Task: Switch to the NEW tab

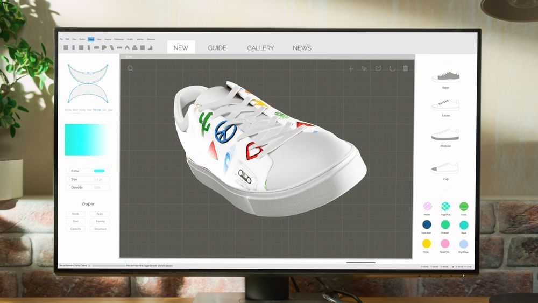Action: coord(181,48)
